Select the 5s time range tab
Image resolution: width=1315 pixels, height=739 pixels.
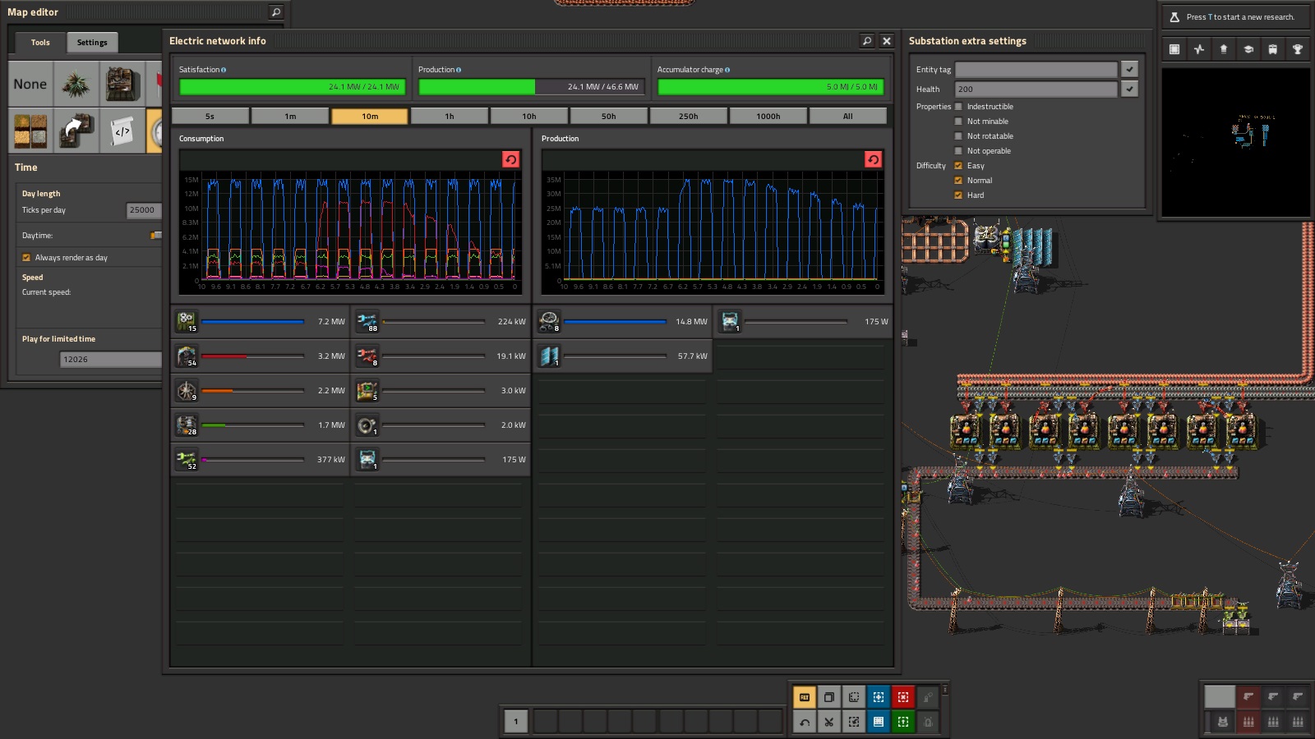210,117
